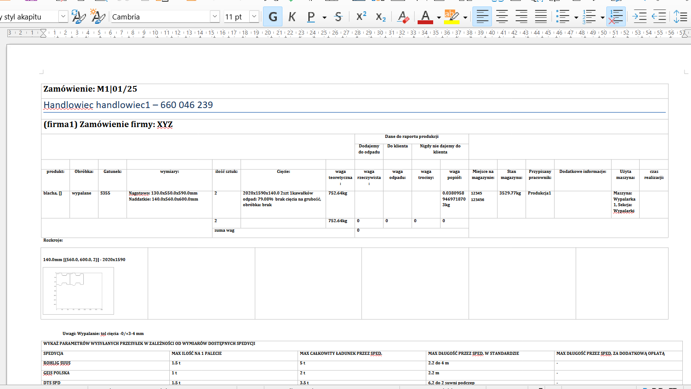This screenshot has height=389, width=691.
Task: Center paragraph horizontally
Action: (502, 17)
